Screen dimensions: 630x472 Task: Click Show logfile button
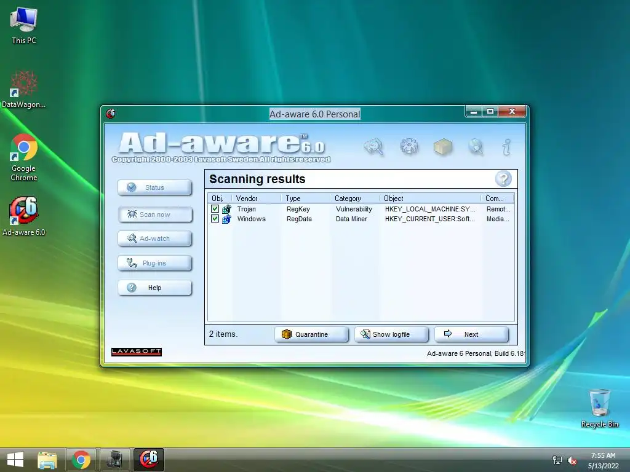(391, 334)
